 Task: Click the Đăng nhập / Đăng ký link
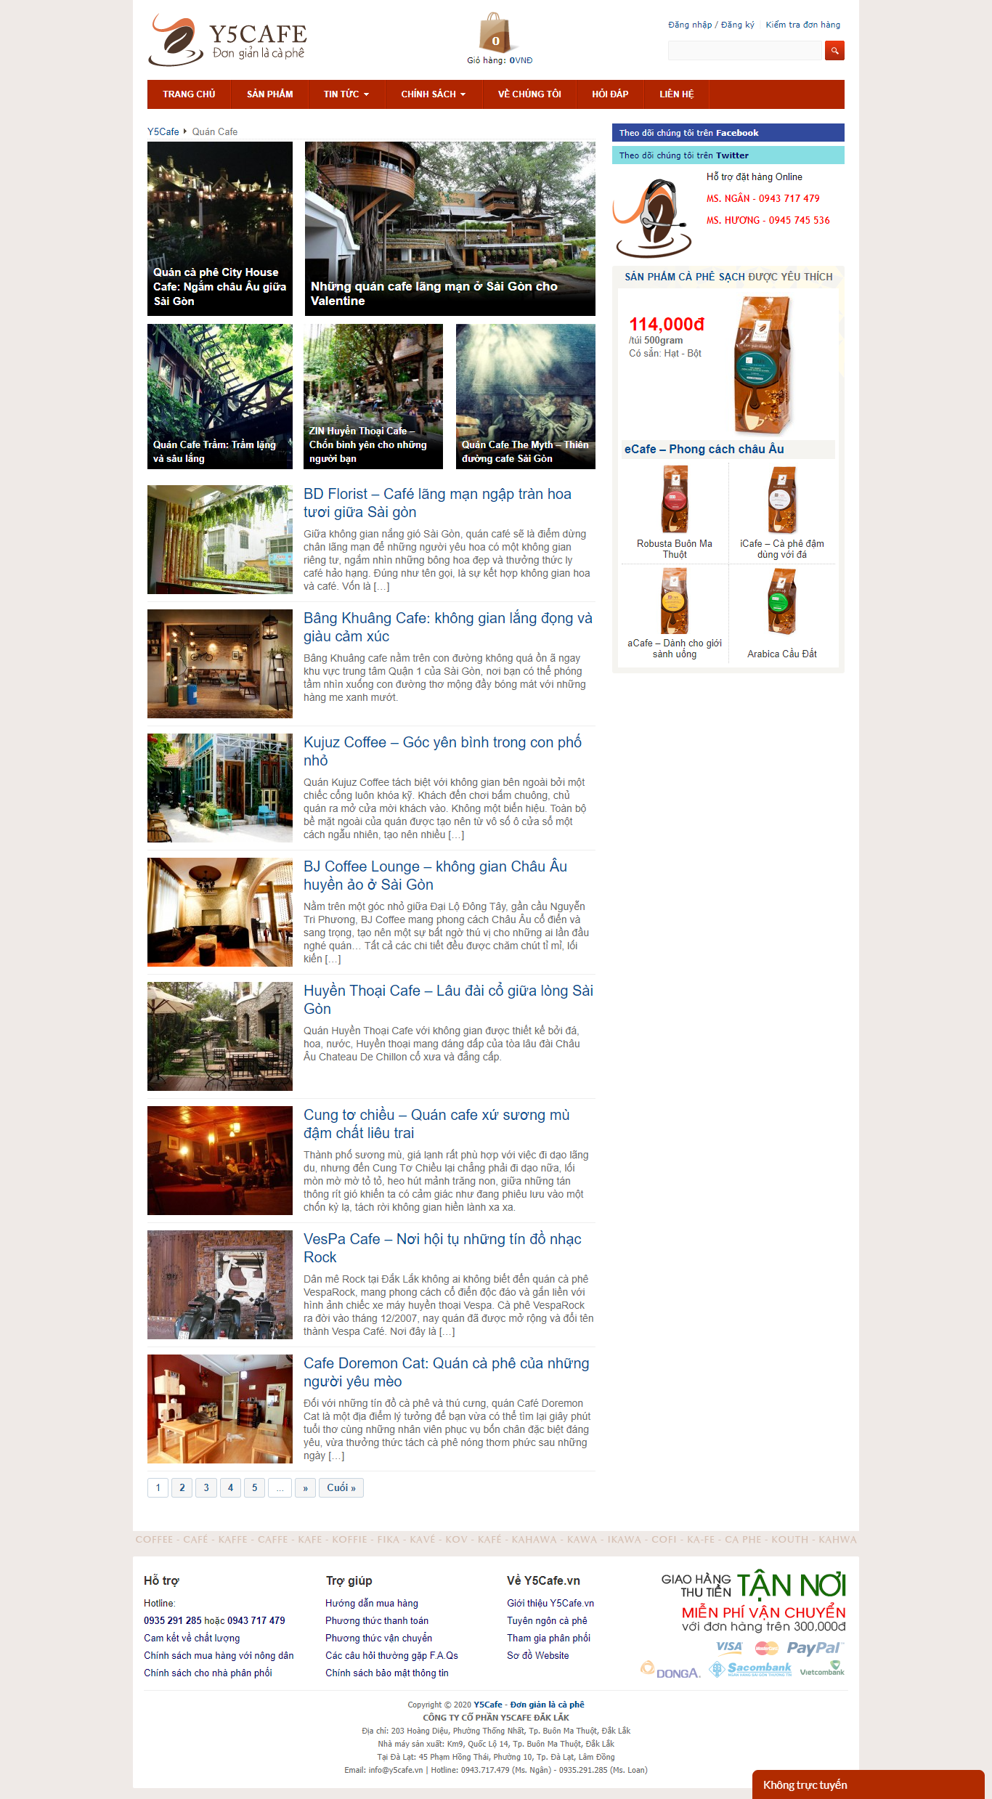point(711,25)
